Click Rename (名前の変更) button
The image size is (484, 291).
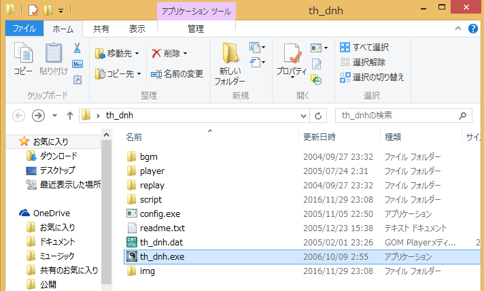(x=177, y=74)
